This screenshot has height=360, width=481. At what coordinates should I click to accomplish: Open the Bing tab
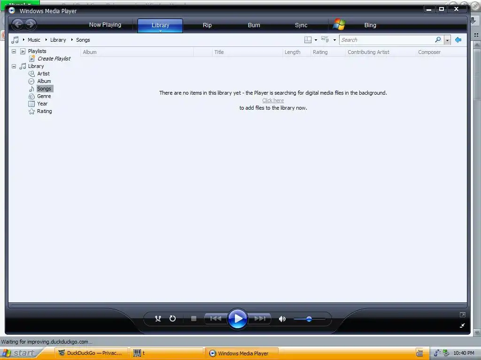(x=370, y=25)
